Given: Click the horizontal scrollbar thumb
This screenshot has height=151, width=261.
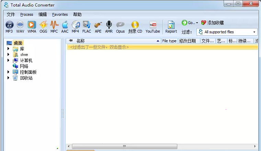Looking at the screenshot, I should (124, 146).
